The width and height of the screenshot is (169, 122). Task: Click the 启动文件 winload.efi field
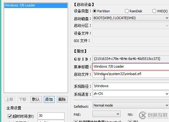pyautogui.click(x=131, y=74)
